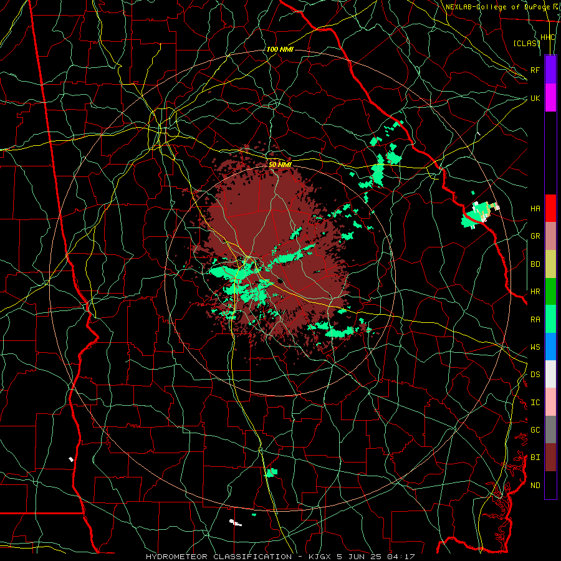This screenshot has height=561, width=561.
Task: Click the '100 NMI' range ring label
Action: point(280,49)
